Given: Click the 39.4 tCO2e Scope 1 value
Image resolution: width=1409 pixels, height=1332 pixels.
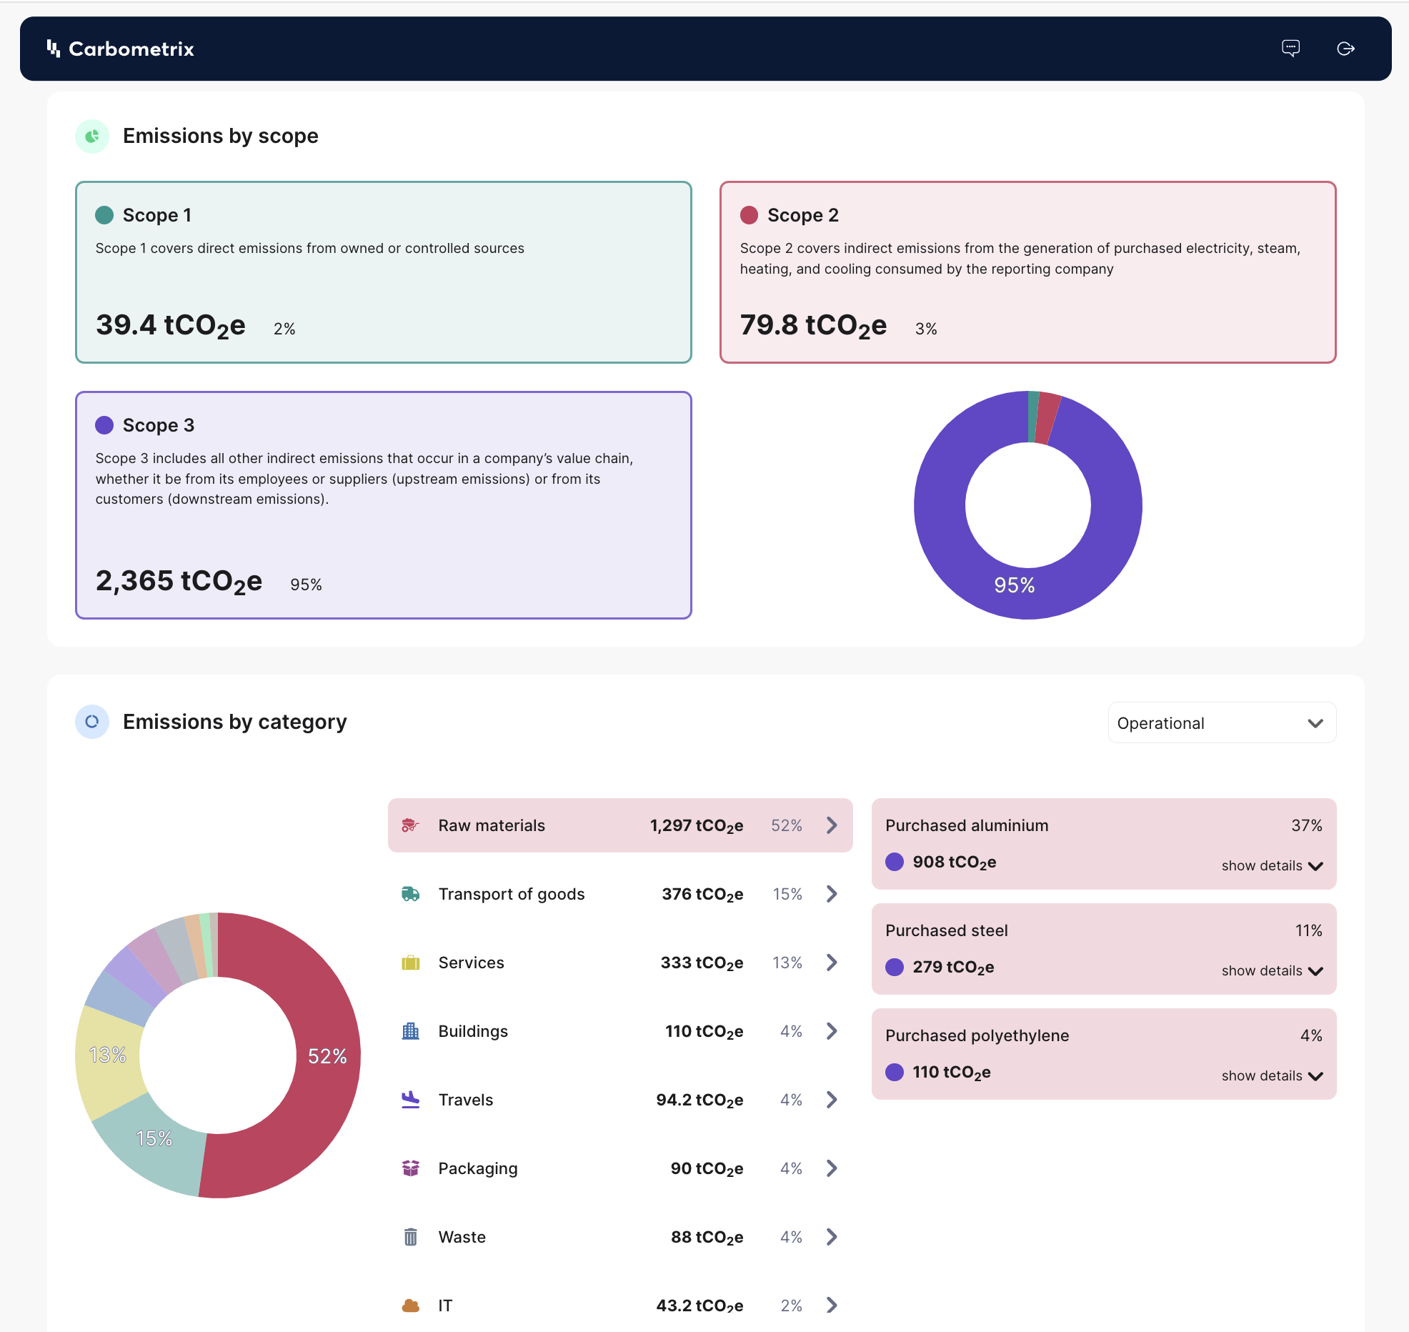Looking at the screenshot, I should (171, 326).
